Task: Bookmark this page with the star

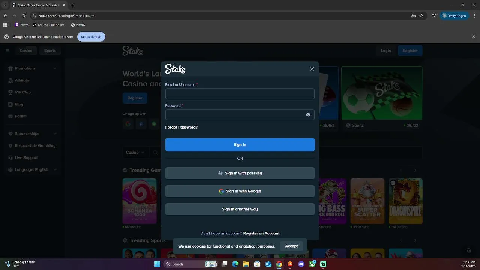Action: point(421,16)
